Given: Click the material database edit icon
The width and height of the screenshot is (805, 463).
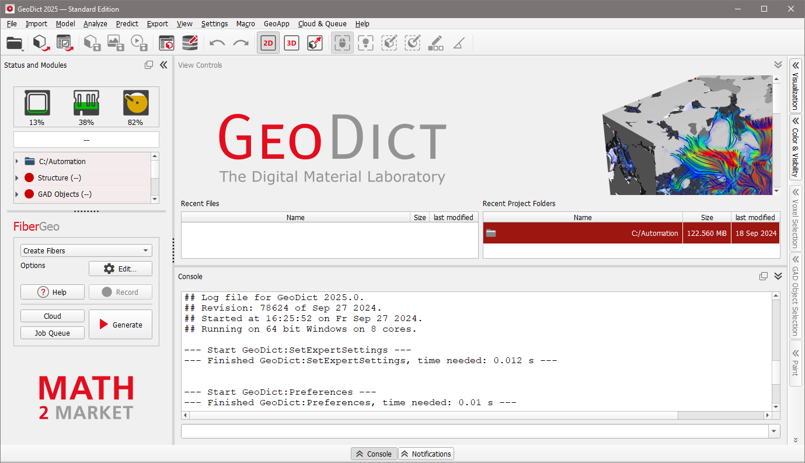Looking at the screenshot, I should [x=190, y=43].
